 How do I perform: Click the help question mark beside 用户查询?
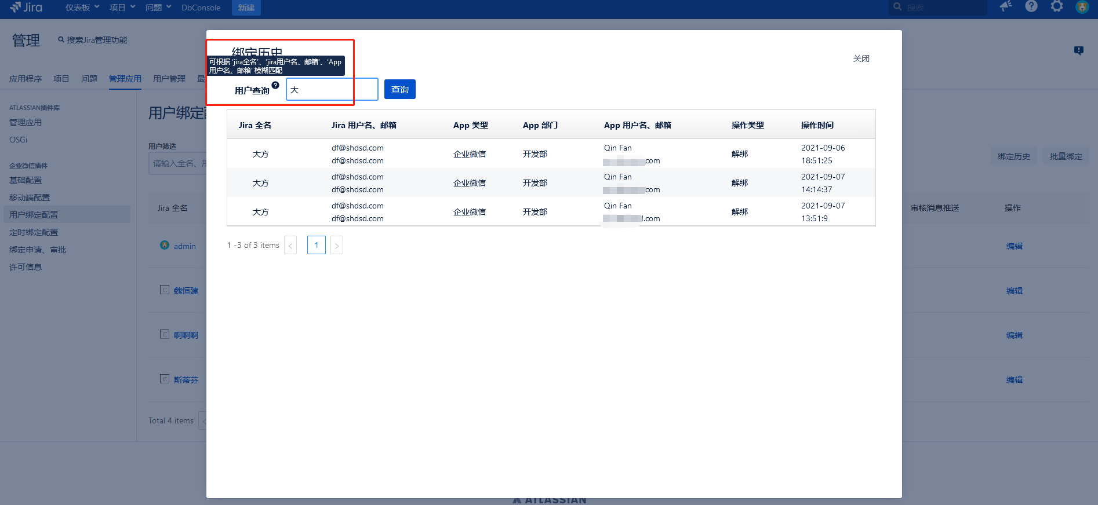coord(275,85)
